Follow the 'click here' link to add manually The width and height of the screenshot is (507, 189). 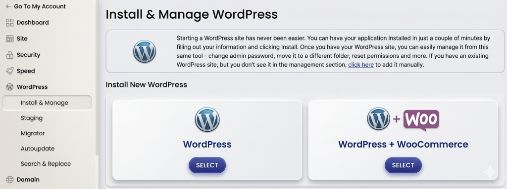361,65
